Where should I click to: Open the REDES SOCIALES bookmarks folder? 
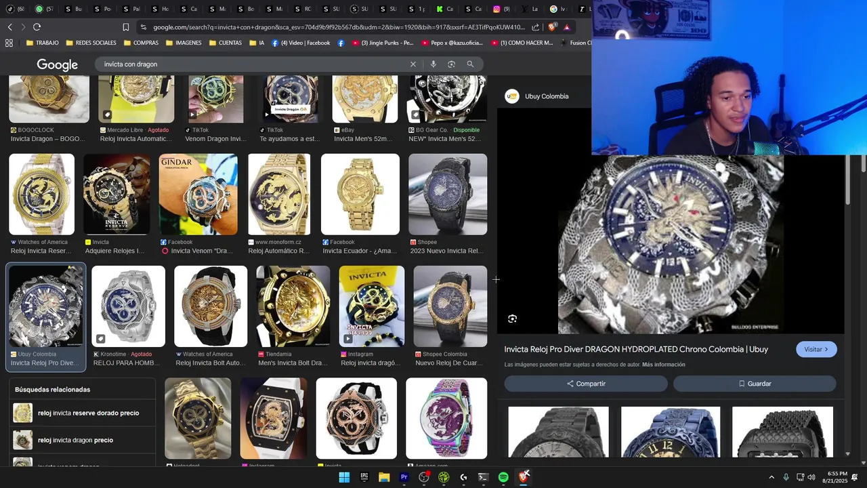91,43
